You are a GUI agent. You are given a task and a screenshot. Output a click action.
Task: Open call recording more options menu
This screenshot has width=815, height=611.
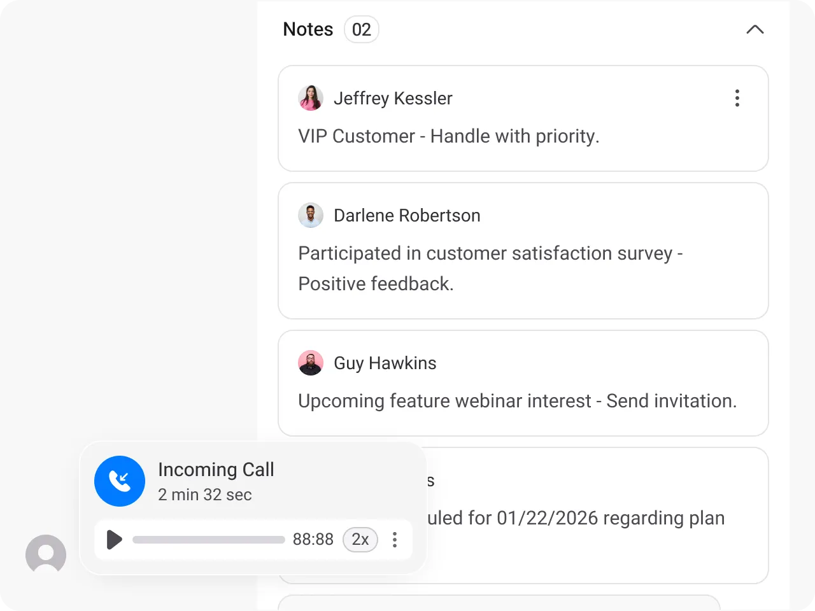(x=395, y=540)
